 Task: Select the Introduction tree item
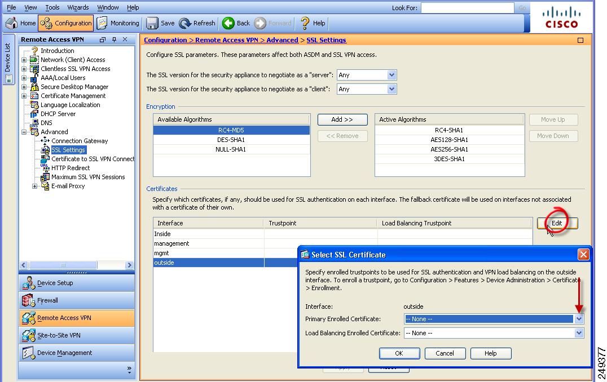tap(58, 51)
